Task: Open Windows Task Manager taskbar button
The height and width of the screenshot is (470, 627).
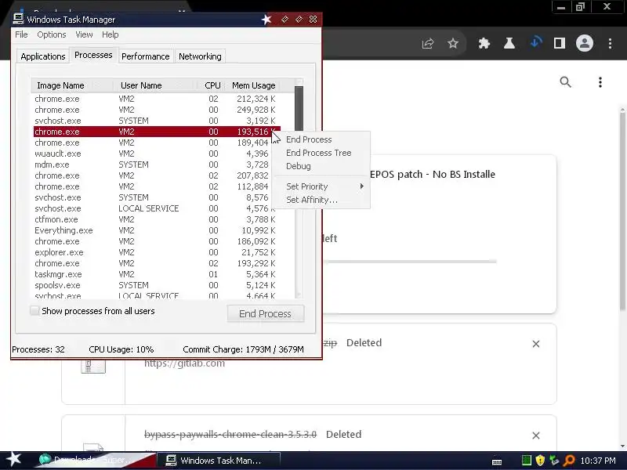Action: tap(218, 461)
